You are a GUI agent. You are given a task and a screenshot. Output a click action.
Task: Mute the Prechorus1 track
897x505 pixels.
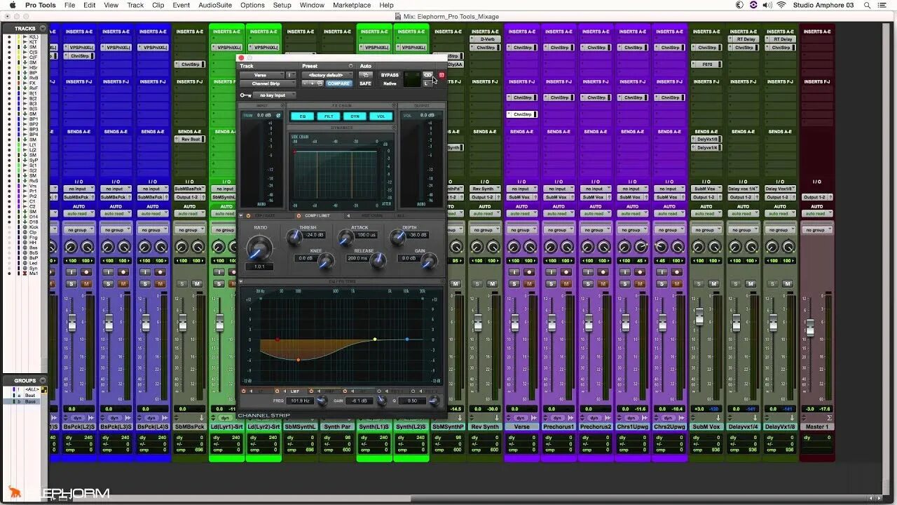point(566,283)
